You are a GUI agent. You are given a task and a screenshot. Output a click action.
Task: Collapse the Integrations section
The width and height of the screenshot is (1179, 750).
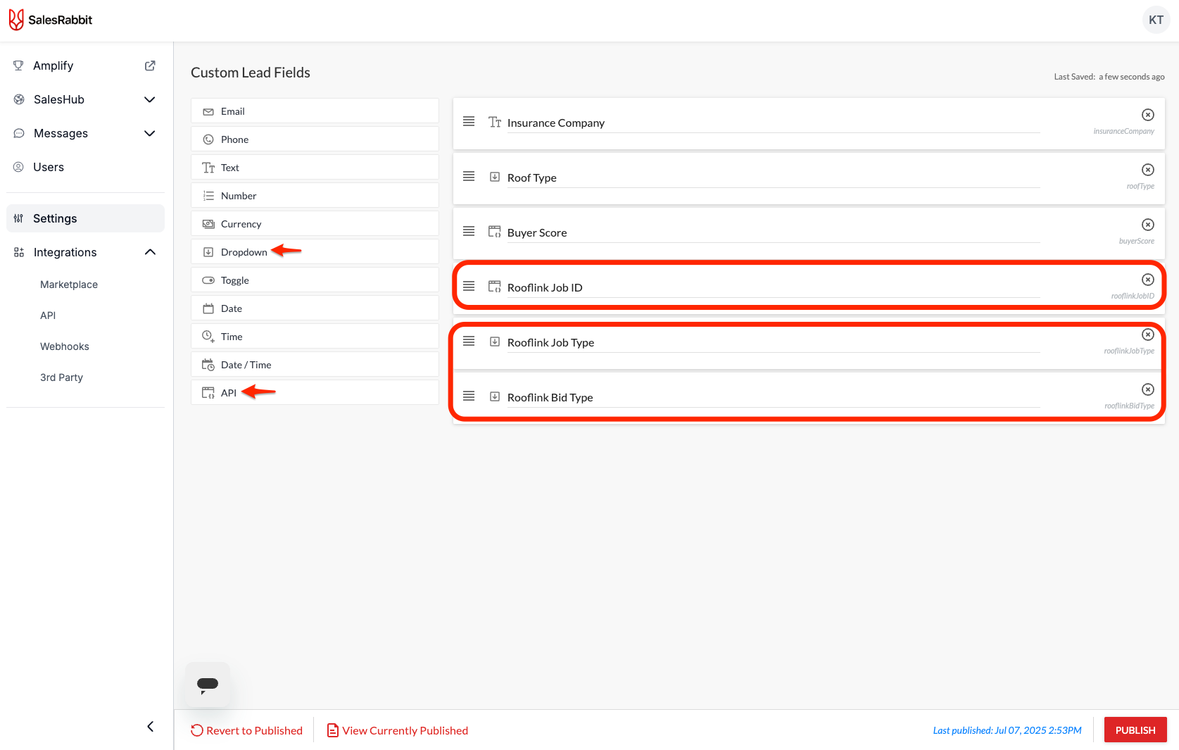[x=150, y=251]
